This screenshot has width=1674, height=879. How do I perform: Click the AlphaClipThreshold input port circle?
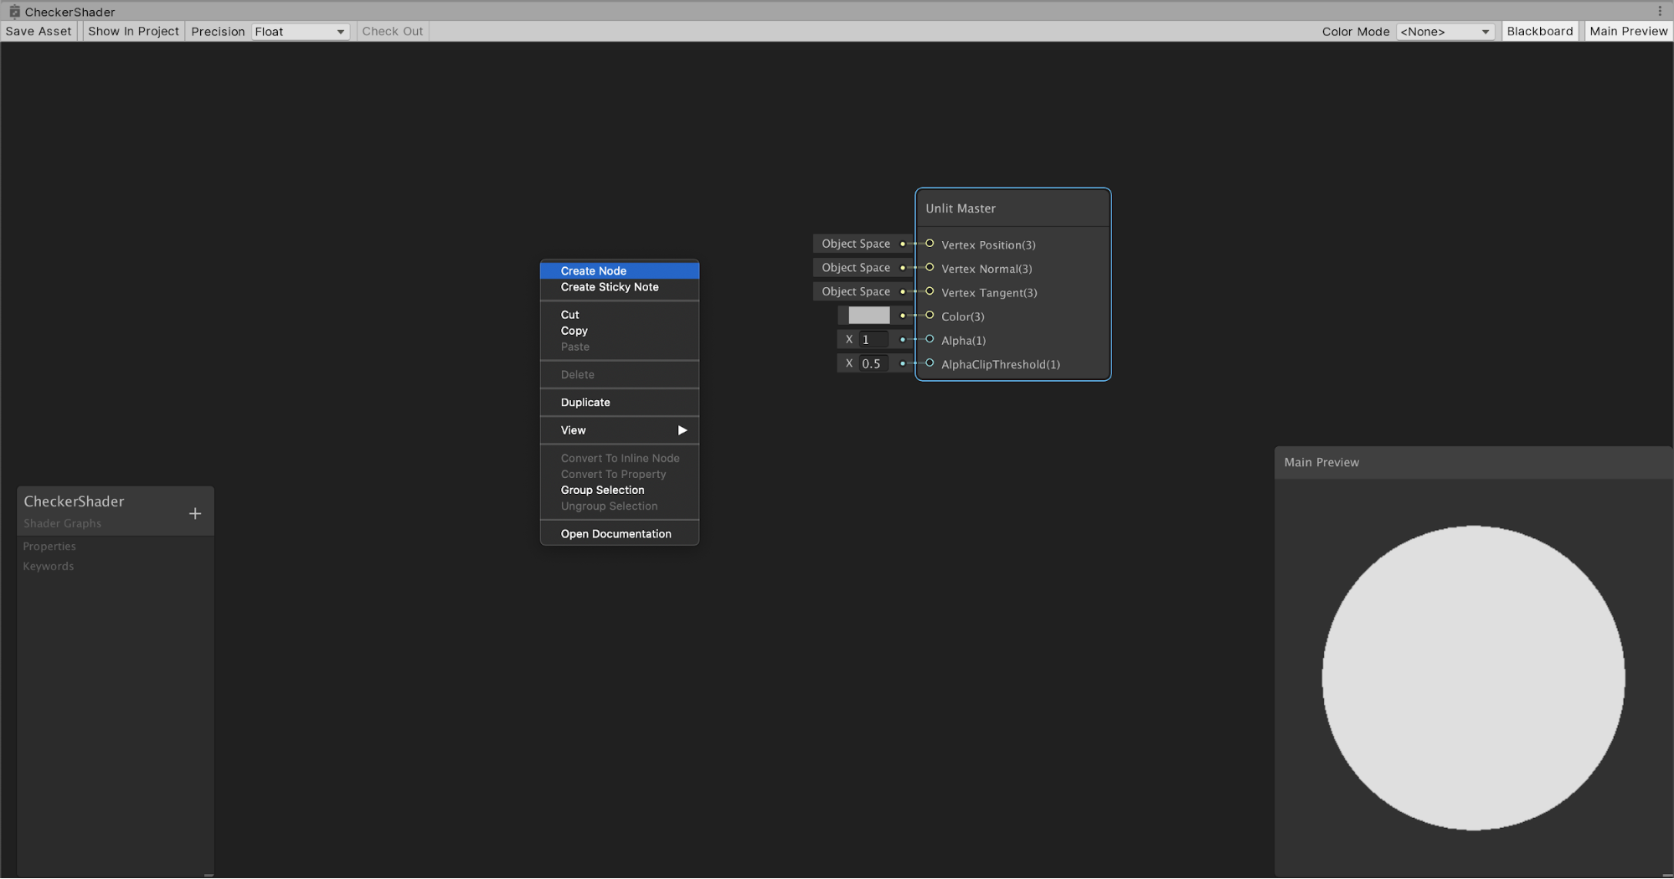(930, 363)
